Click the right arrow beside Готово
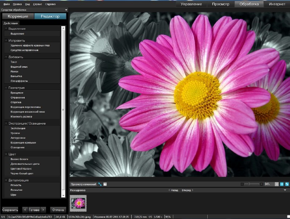The width and height of the screenshot is (290, 219). 43,209
